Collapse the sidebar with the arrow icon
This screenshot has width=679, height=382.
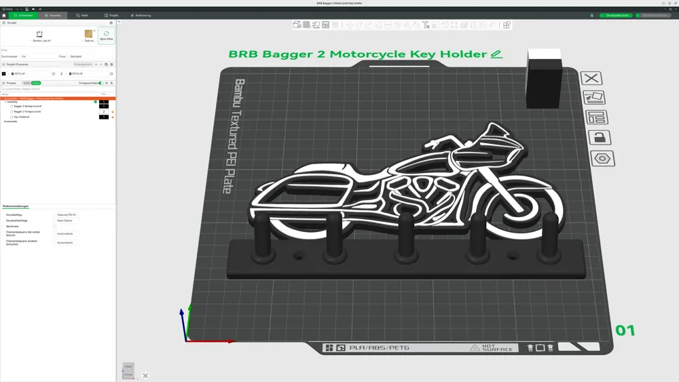click(x=119, y=22)
